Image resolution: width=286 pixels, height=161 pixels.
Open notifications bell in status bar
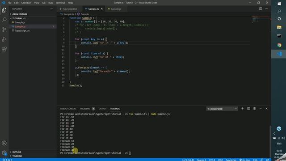[268, 160]
